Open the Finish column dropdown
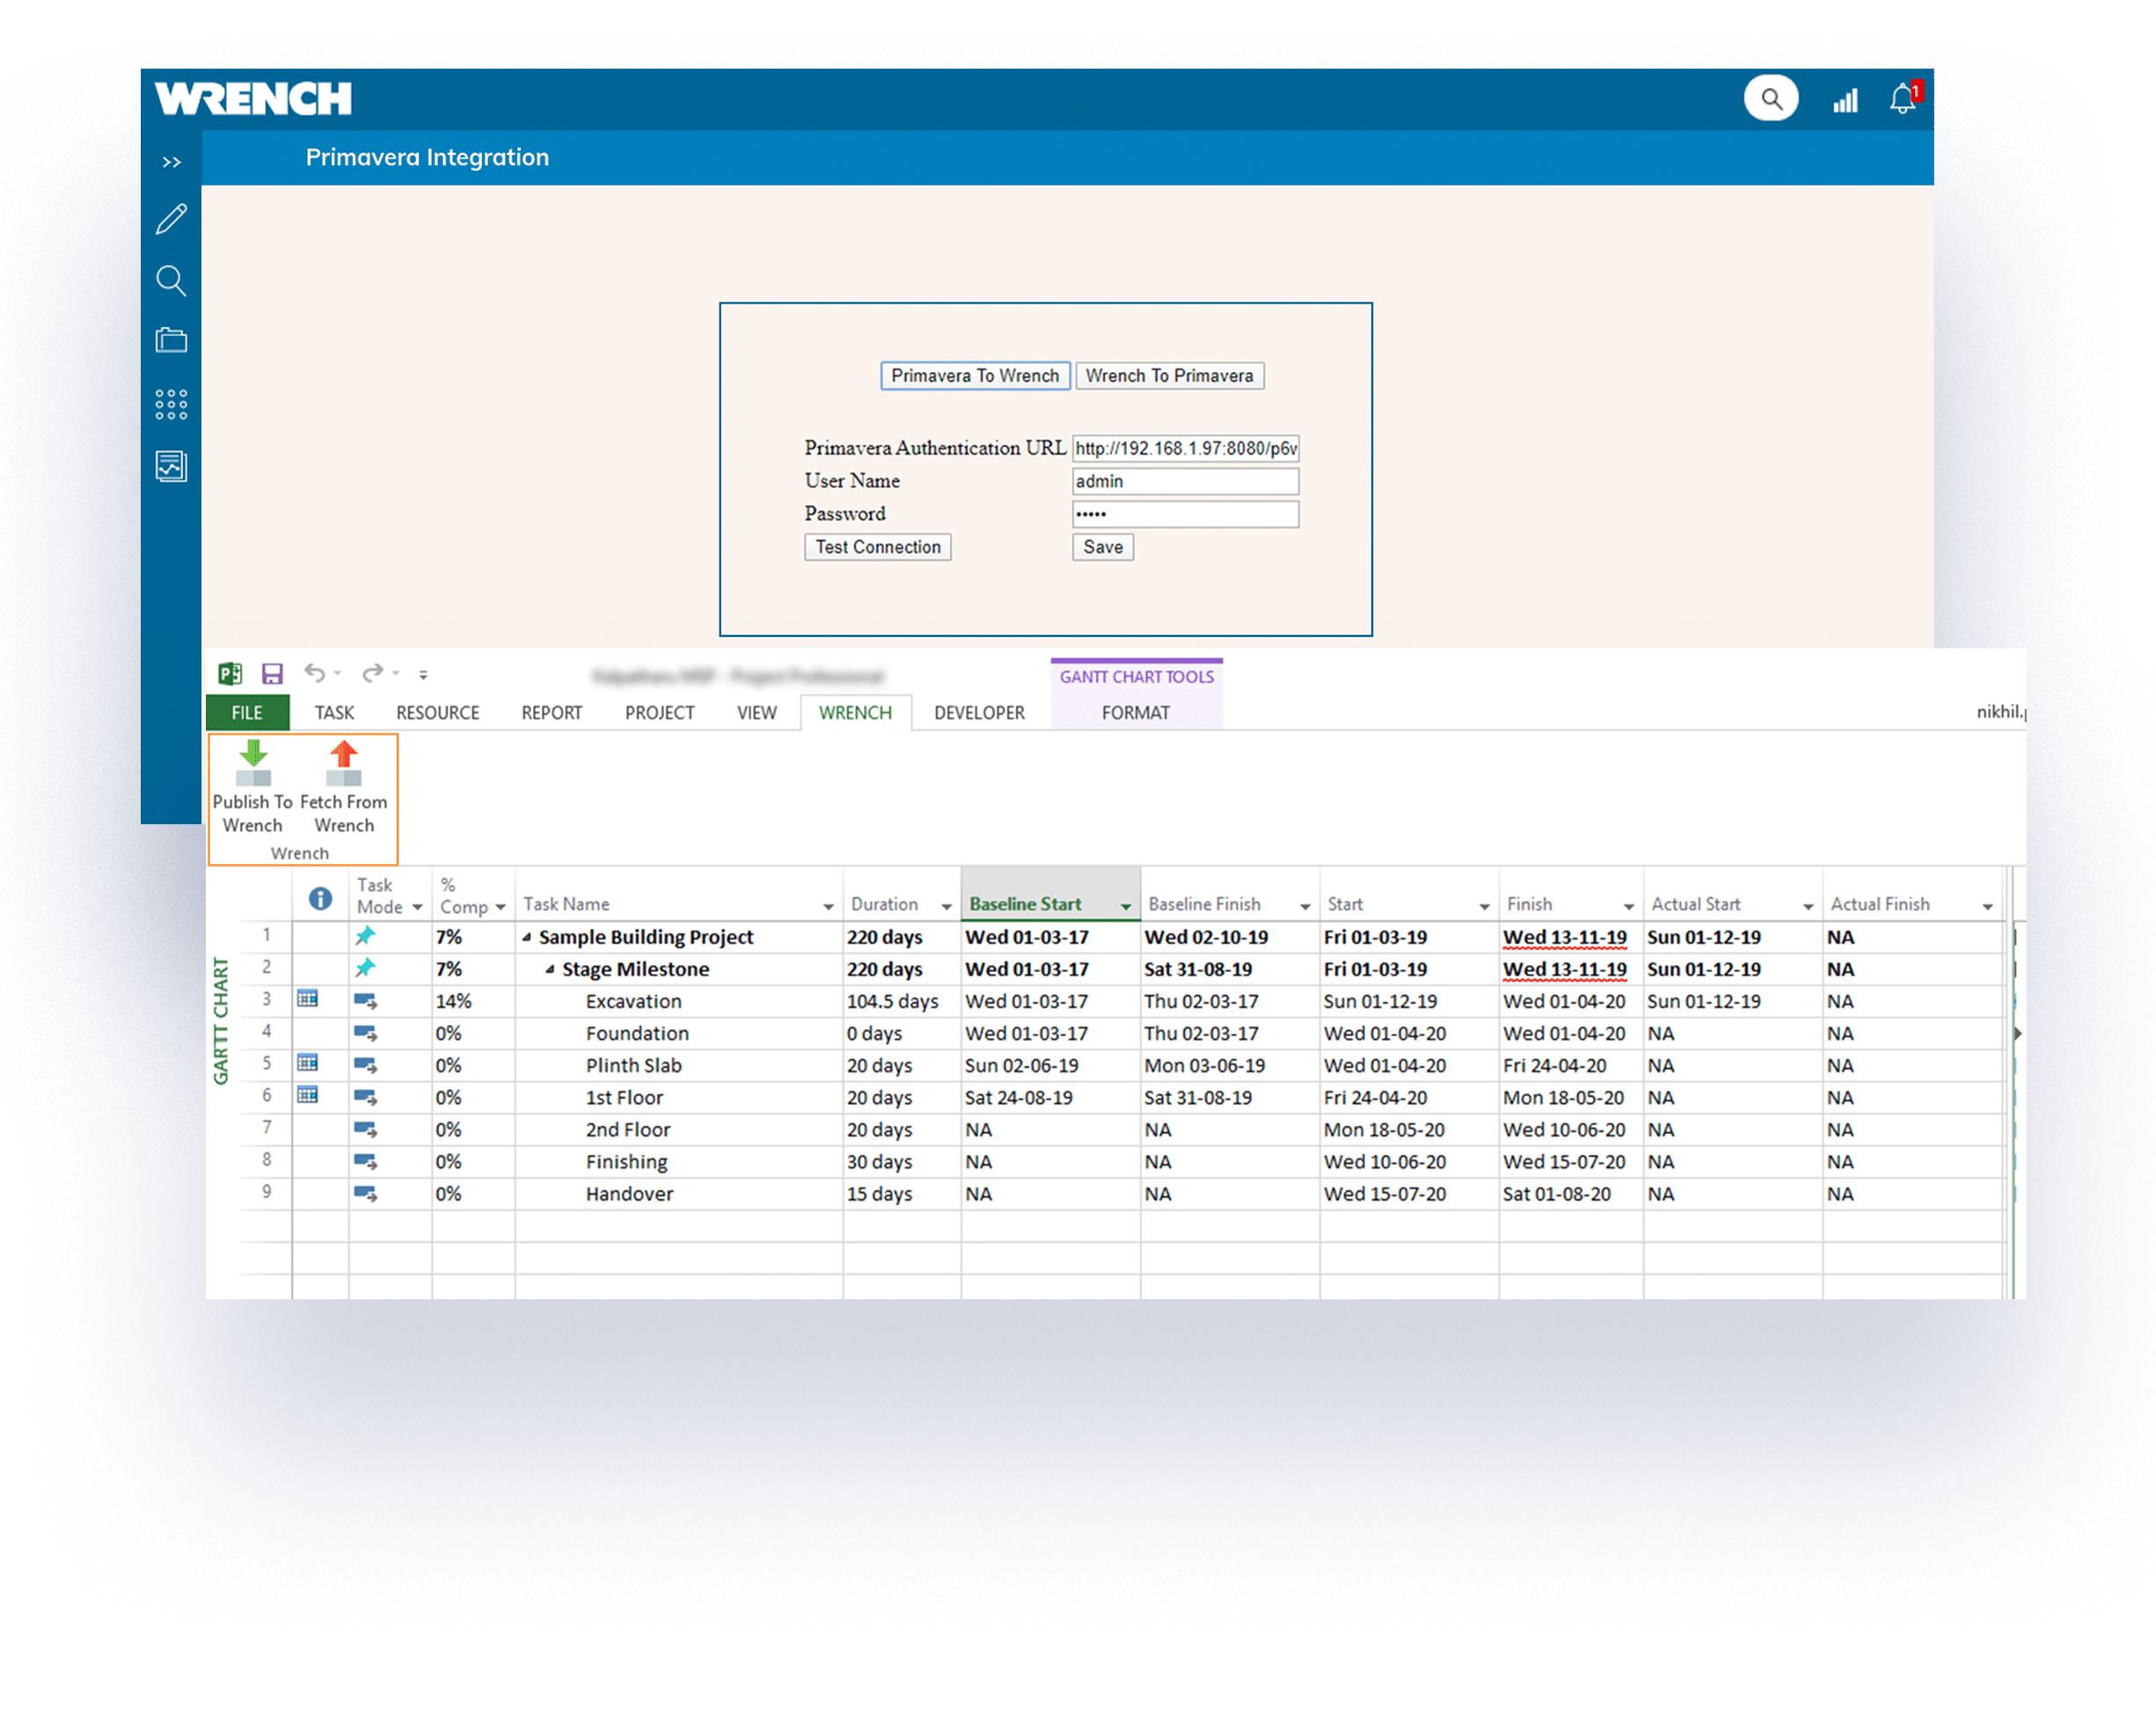This screenshot has width=2156, height=1711. [1628, 907]
